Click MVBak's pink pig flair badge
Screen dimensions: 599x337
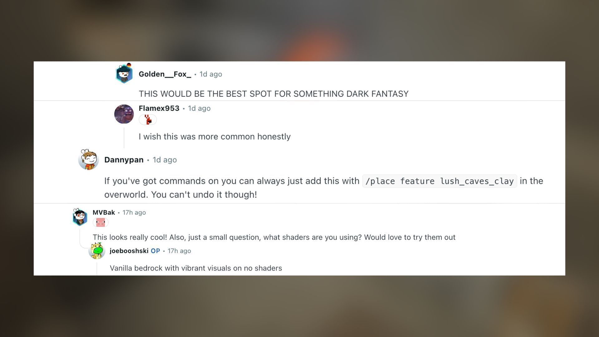tap(100, 222)
